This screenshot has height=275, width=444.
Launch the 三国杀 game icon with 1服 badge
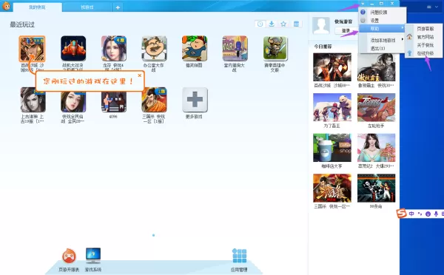(x=155, y=100)
